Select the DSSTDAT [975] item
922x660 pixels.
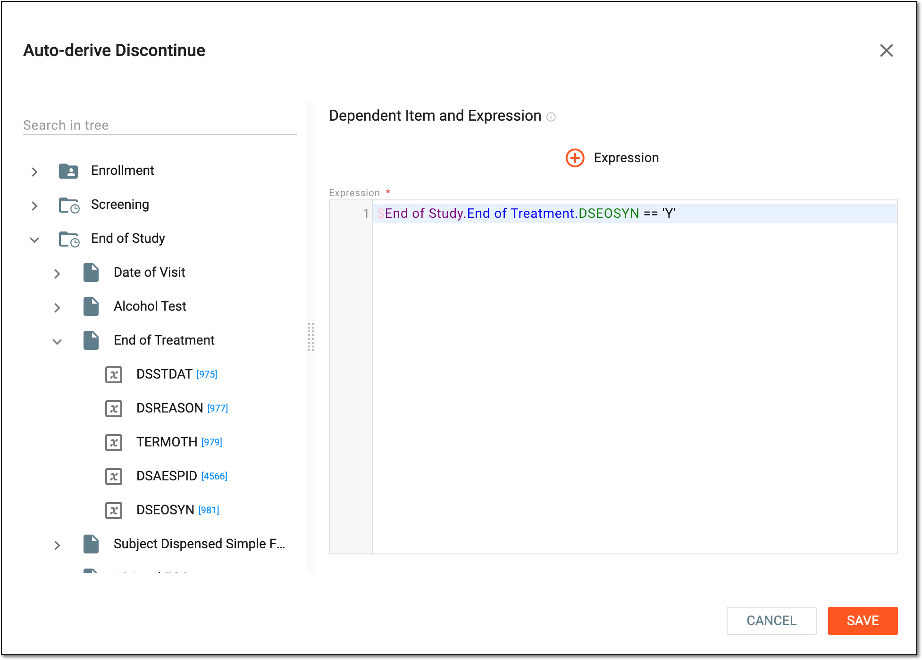tap(177, 374)
